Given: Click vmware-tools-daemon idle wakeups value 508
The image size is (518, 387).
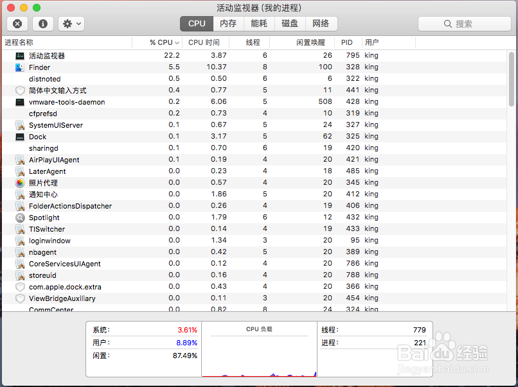Looking at the screenshot, I should (x=325, y=101).
